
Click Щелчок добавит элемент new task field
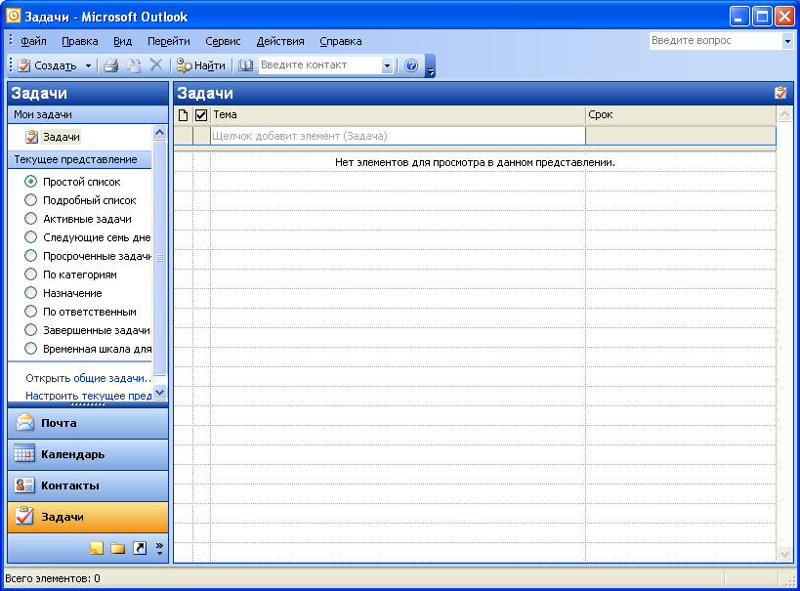[398, 136]
